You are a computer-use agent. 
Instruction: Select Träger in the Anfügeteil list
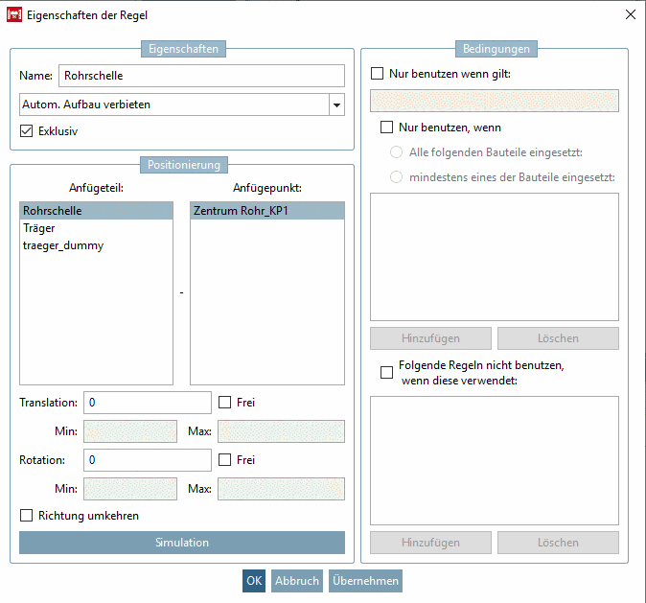click(39, 228)
